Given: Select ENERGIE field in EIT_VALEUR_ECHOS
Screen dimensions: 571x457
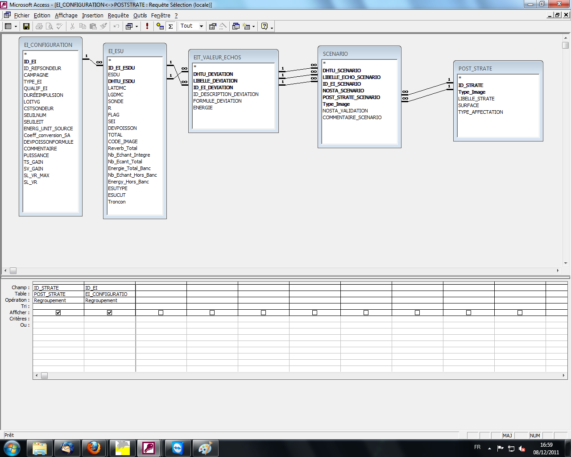Looking at the screenshot, I should 203,108.
